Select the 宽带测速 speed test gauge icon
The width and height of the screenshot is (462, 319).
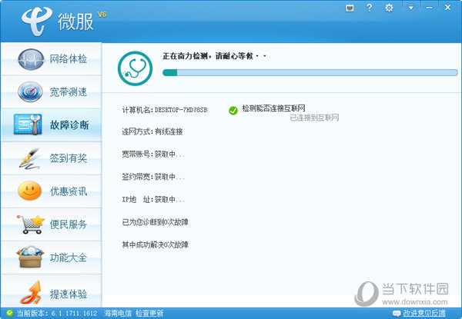(30, 92)
